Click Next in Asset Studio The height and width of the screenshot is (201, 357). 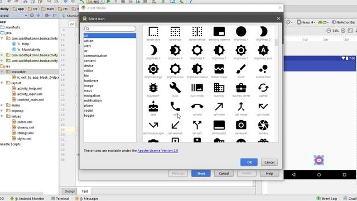[x=201, y=174]
